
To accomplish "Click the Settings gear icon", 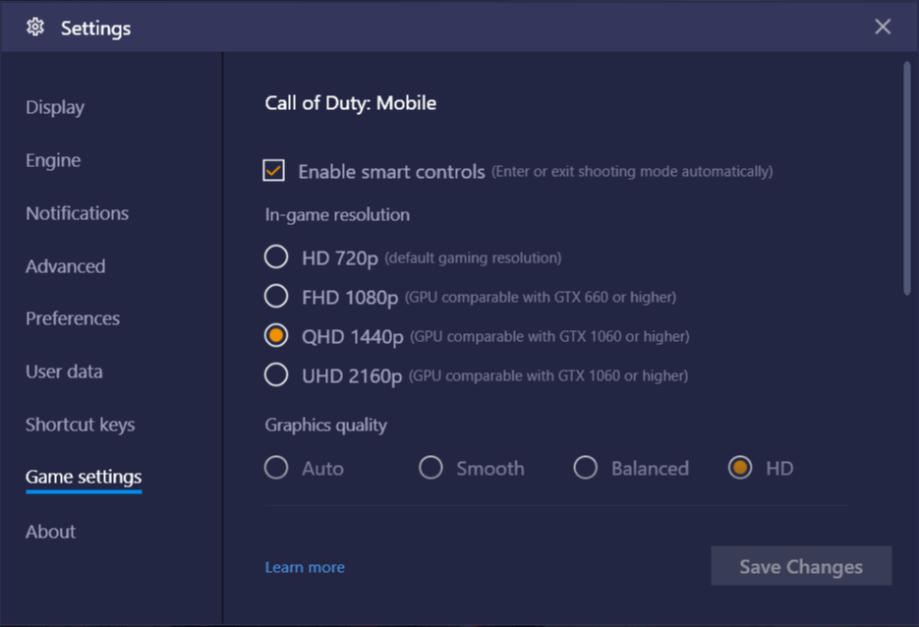I will click(34, 28).
